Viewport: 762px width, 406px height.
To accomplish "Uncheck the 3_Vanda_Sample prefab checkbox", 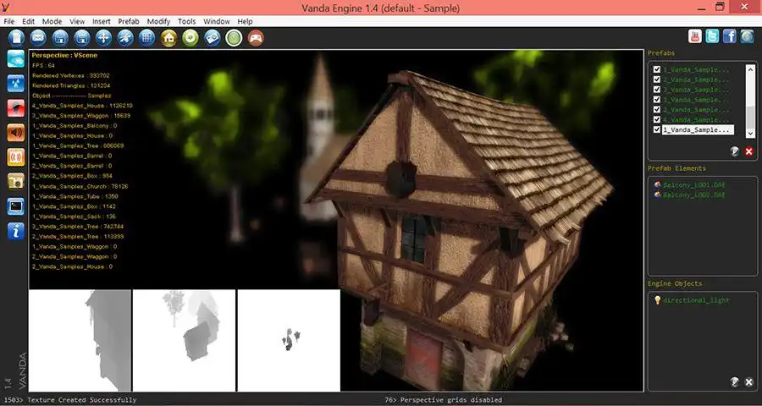I will pyautogui.click(x=657, y=90).
